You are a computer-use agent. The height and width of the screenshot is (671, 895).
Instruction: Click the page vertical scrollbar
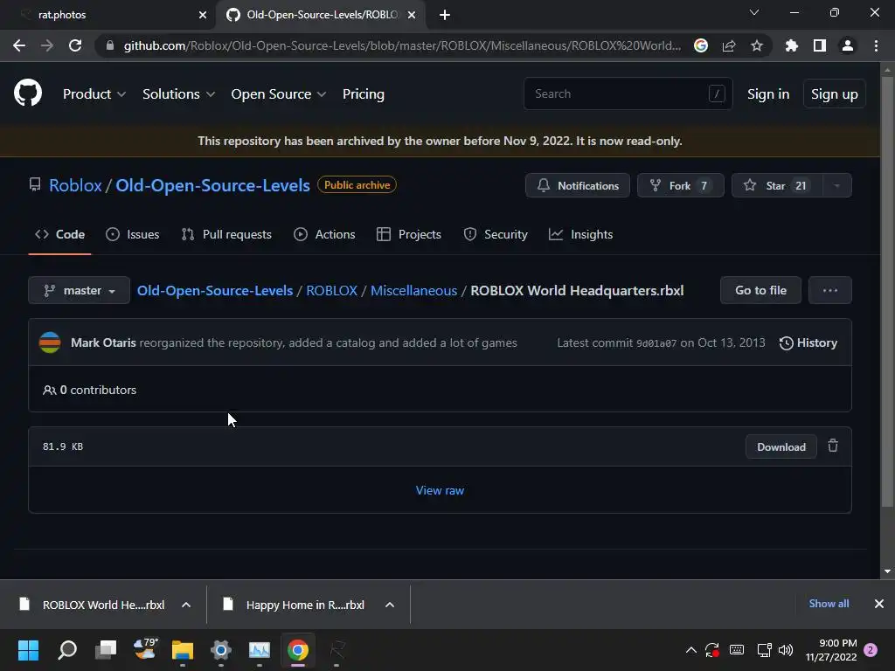pos(887,291)
